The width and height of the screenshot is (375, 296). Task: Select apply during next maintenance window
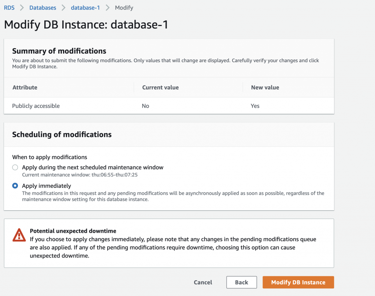15,167
